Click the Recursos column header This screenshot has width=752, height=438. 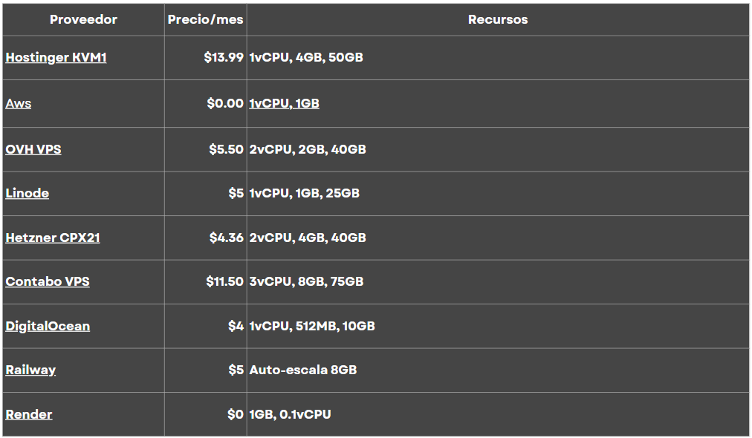(497, 20)
